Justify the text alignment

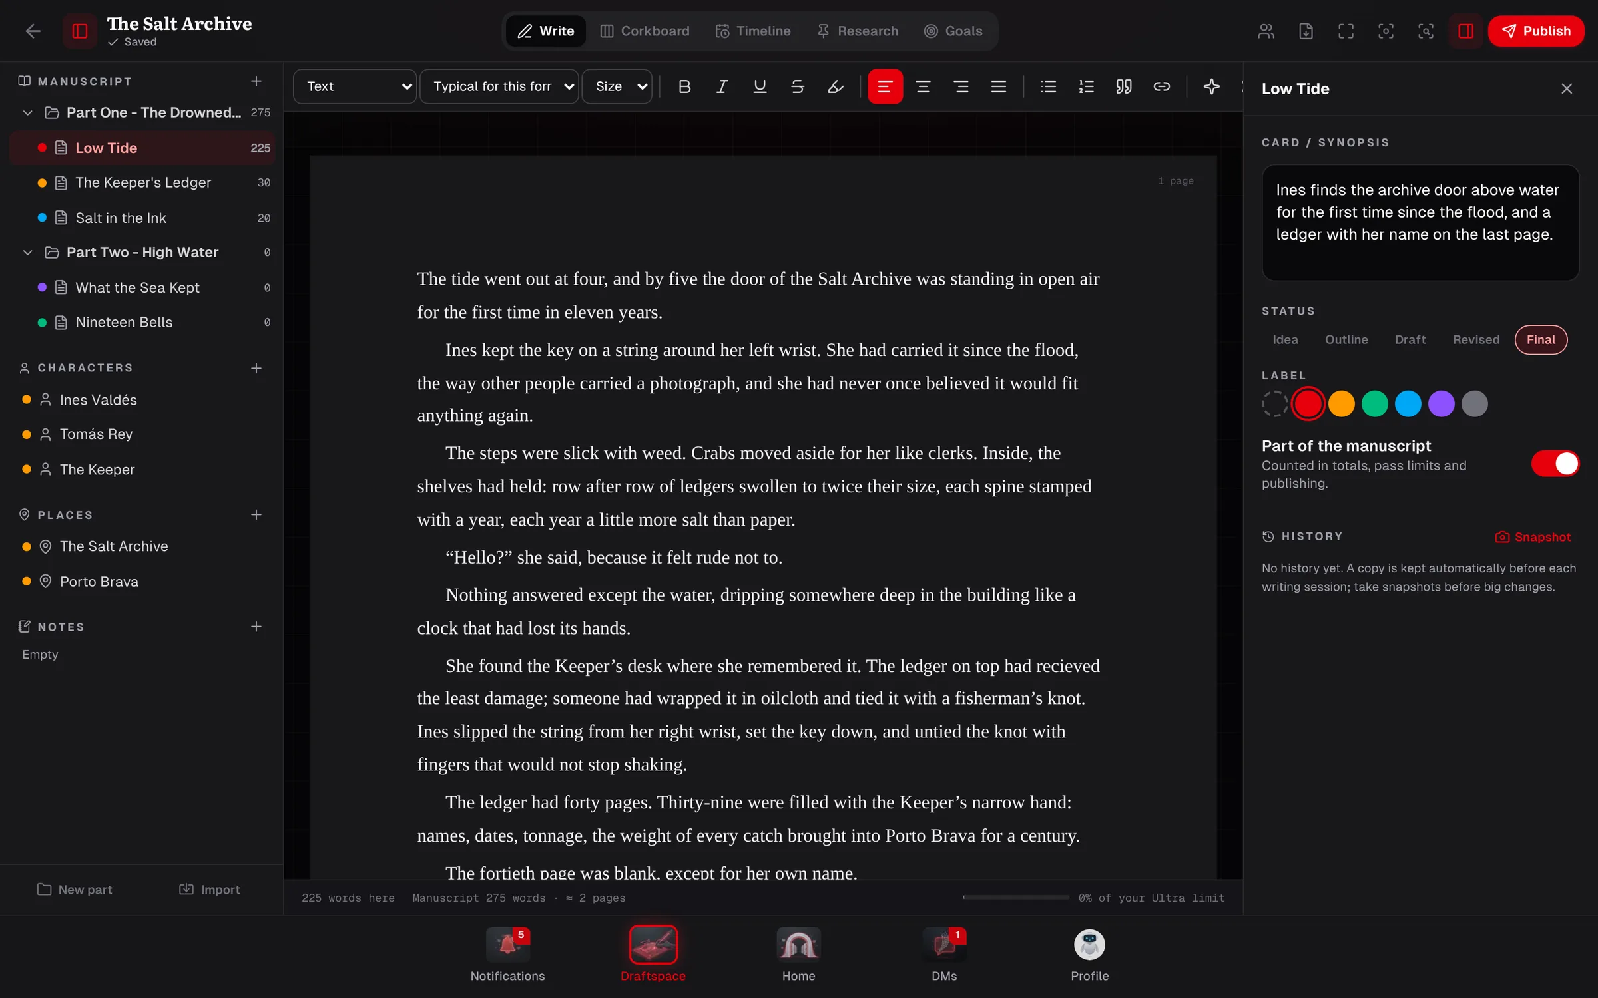click(998, 86)
